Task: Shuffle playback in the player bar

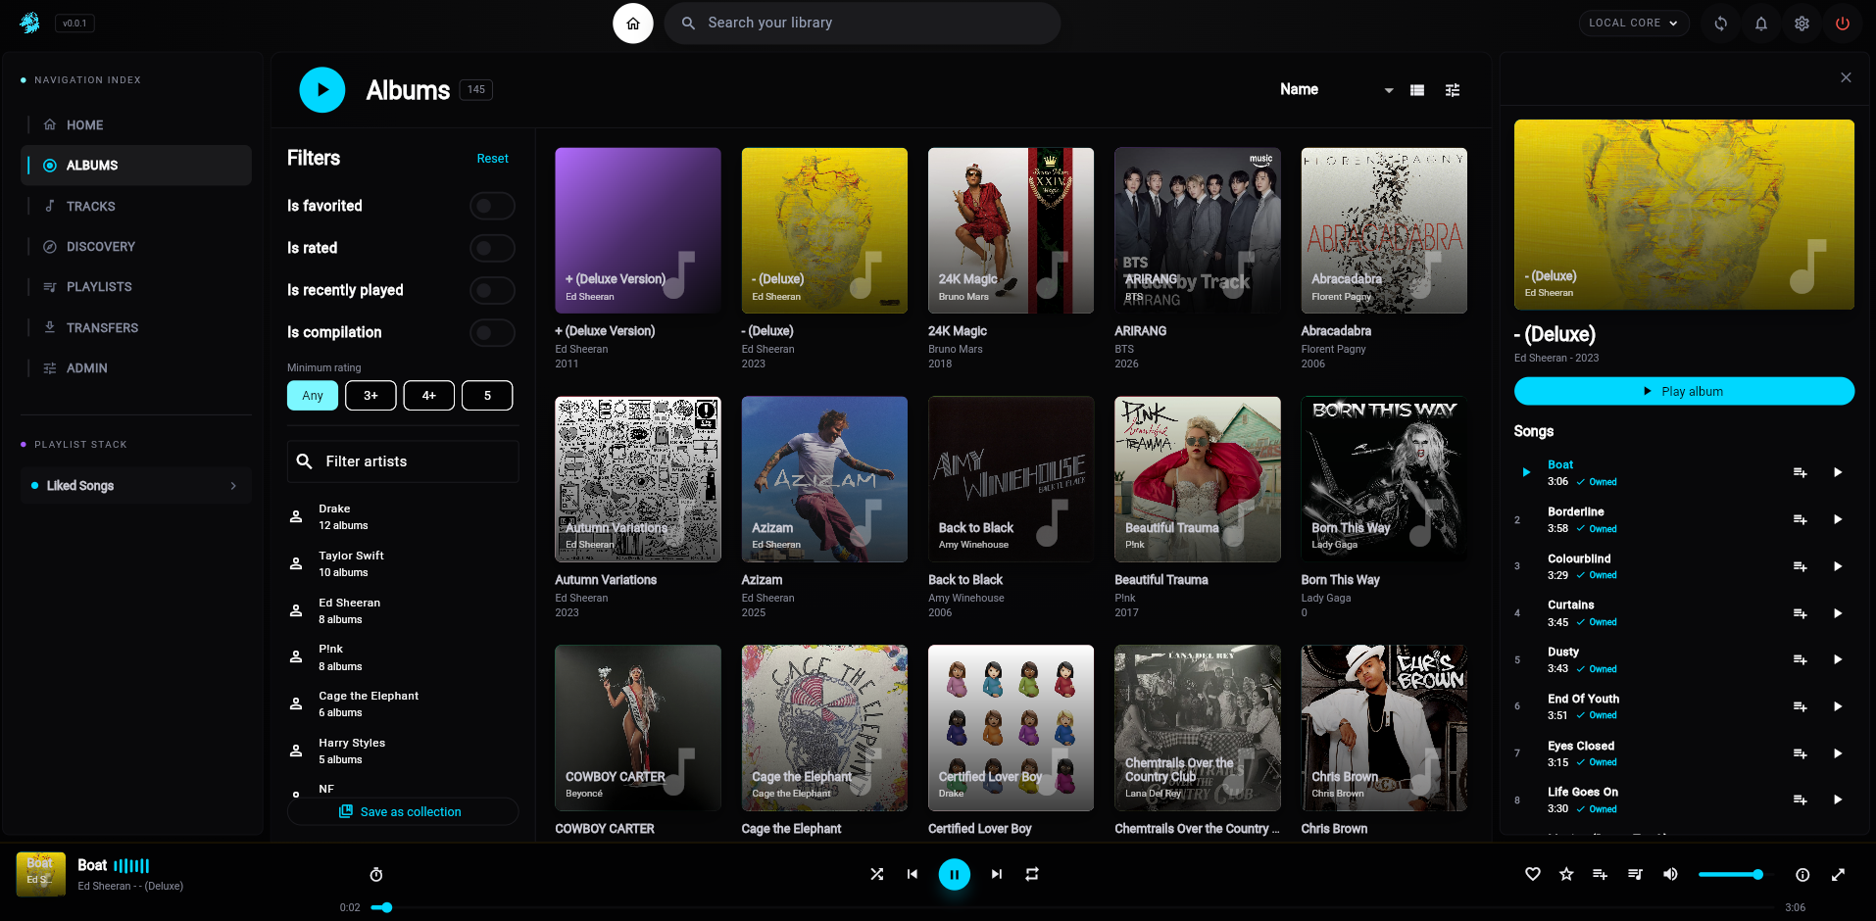Action: pyautogui.click(x=877, y=874)
